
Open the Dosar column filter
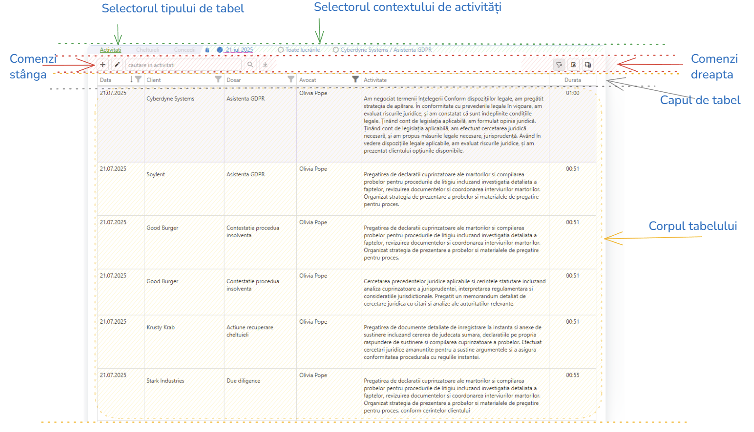pos(291,79)
